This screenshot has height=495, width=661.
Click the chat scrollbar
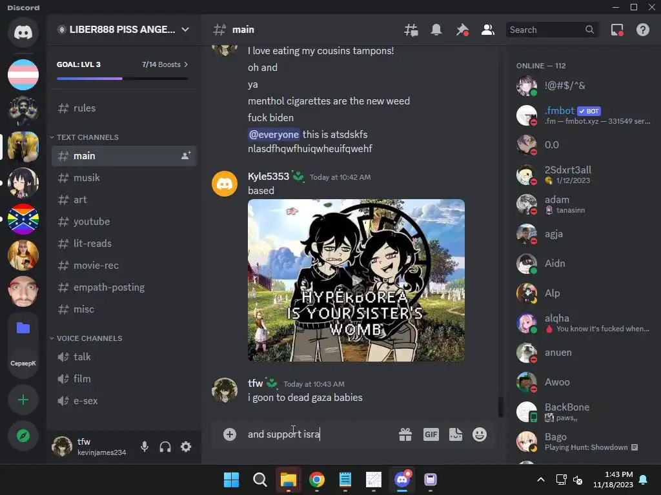click(500, 407)
